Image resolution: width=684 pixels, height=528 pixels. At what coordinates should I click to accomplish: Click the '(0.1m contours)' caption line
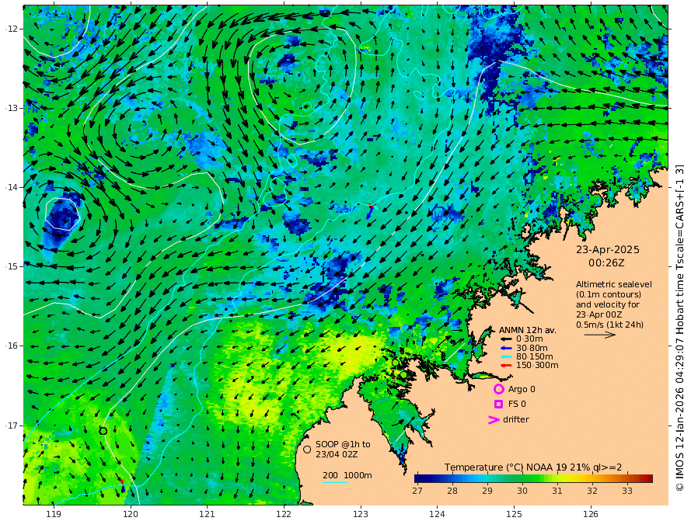click(608, 294)
